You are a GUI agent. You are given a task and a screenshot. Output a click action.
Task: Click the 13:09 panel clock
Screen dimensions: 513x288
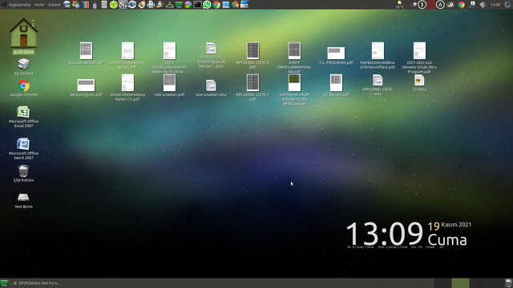coord(495,5)
